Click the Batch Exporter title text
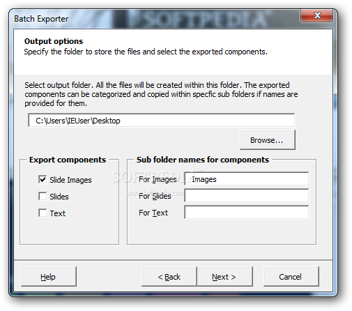 [41, 19]
